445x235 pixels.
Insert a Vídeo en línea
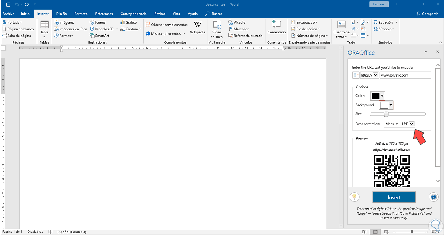(x=217, y=29)
